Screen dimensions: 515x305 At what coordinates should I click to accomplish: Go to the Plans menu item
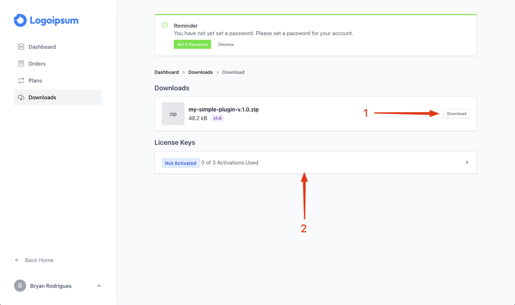[x=35, y=81]
